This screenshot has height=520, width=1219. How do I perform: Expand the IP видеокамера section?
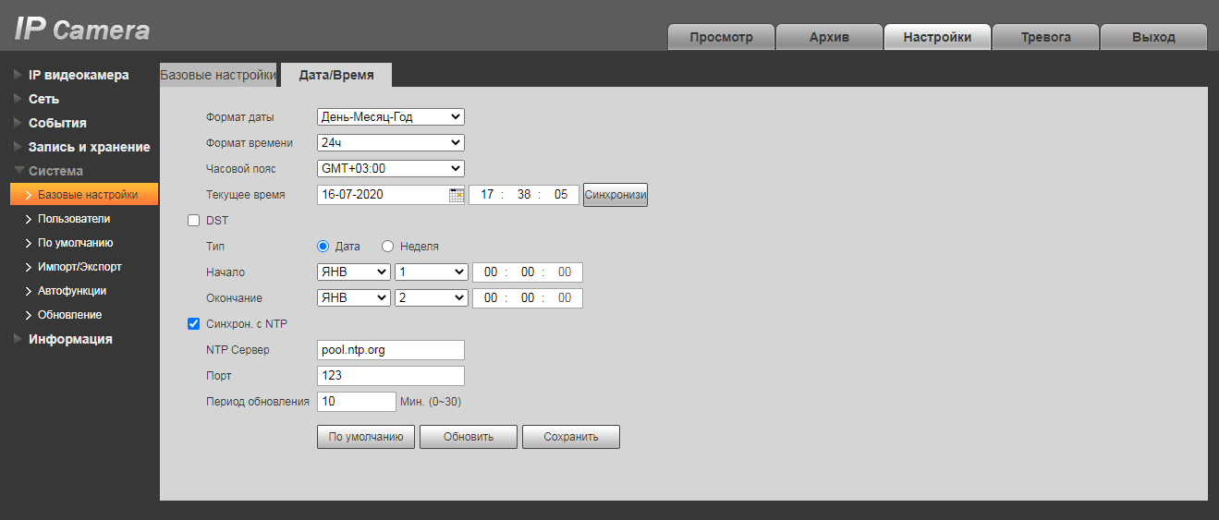click(x=79, y=75)
